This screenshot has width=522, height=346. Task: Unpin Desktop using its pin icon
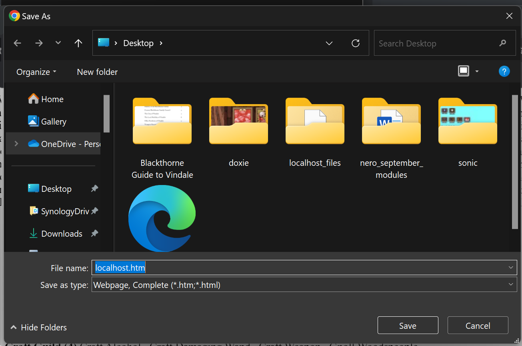pos(94,189)
